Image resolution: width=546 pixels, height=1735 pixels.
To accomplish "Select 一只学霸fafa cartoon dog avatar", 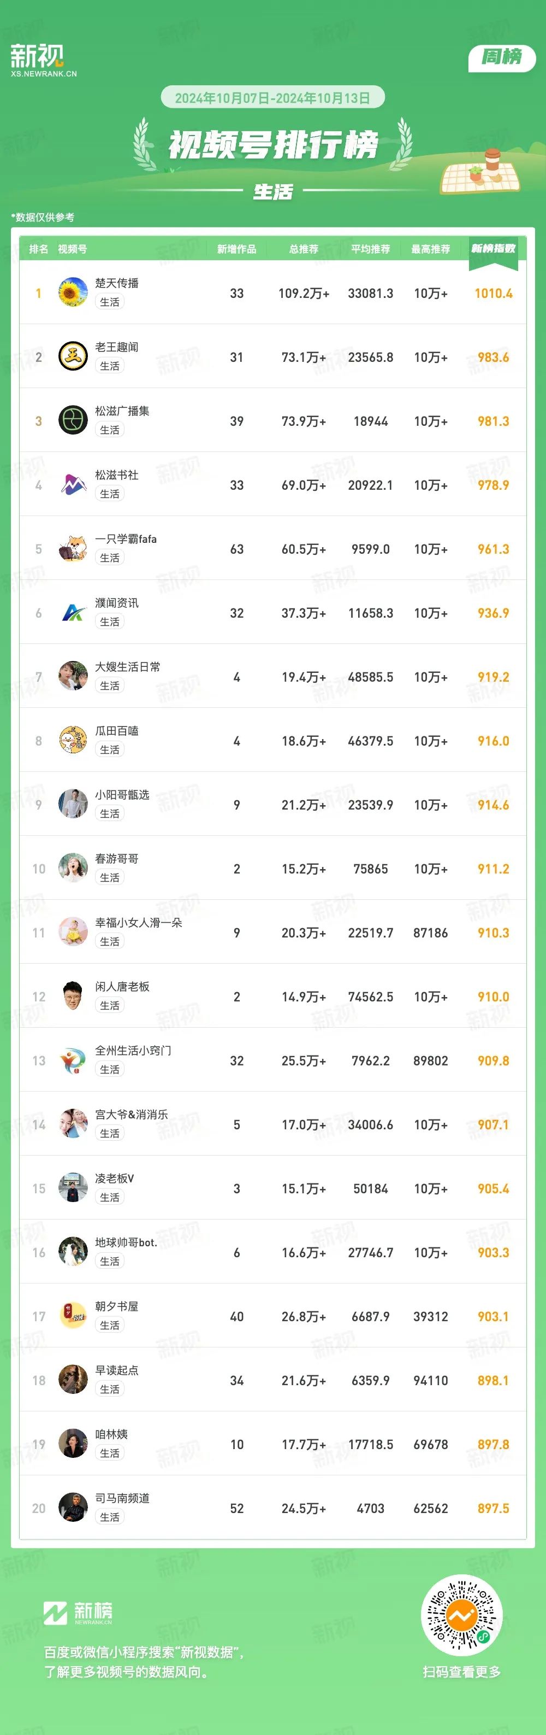I will point(73,548).
